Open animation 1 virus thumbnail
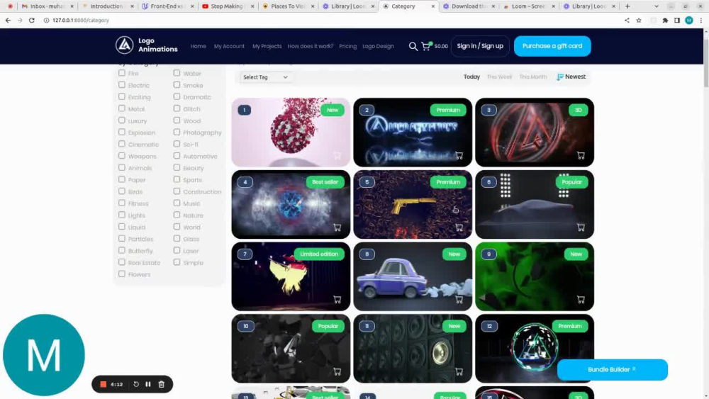Screen dimensions: 709x399 pyautogui.click(x=291, y=132)
